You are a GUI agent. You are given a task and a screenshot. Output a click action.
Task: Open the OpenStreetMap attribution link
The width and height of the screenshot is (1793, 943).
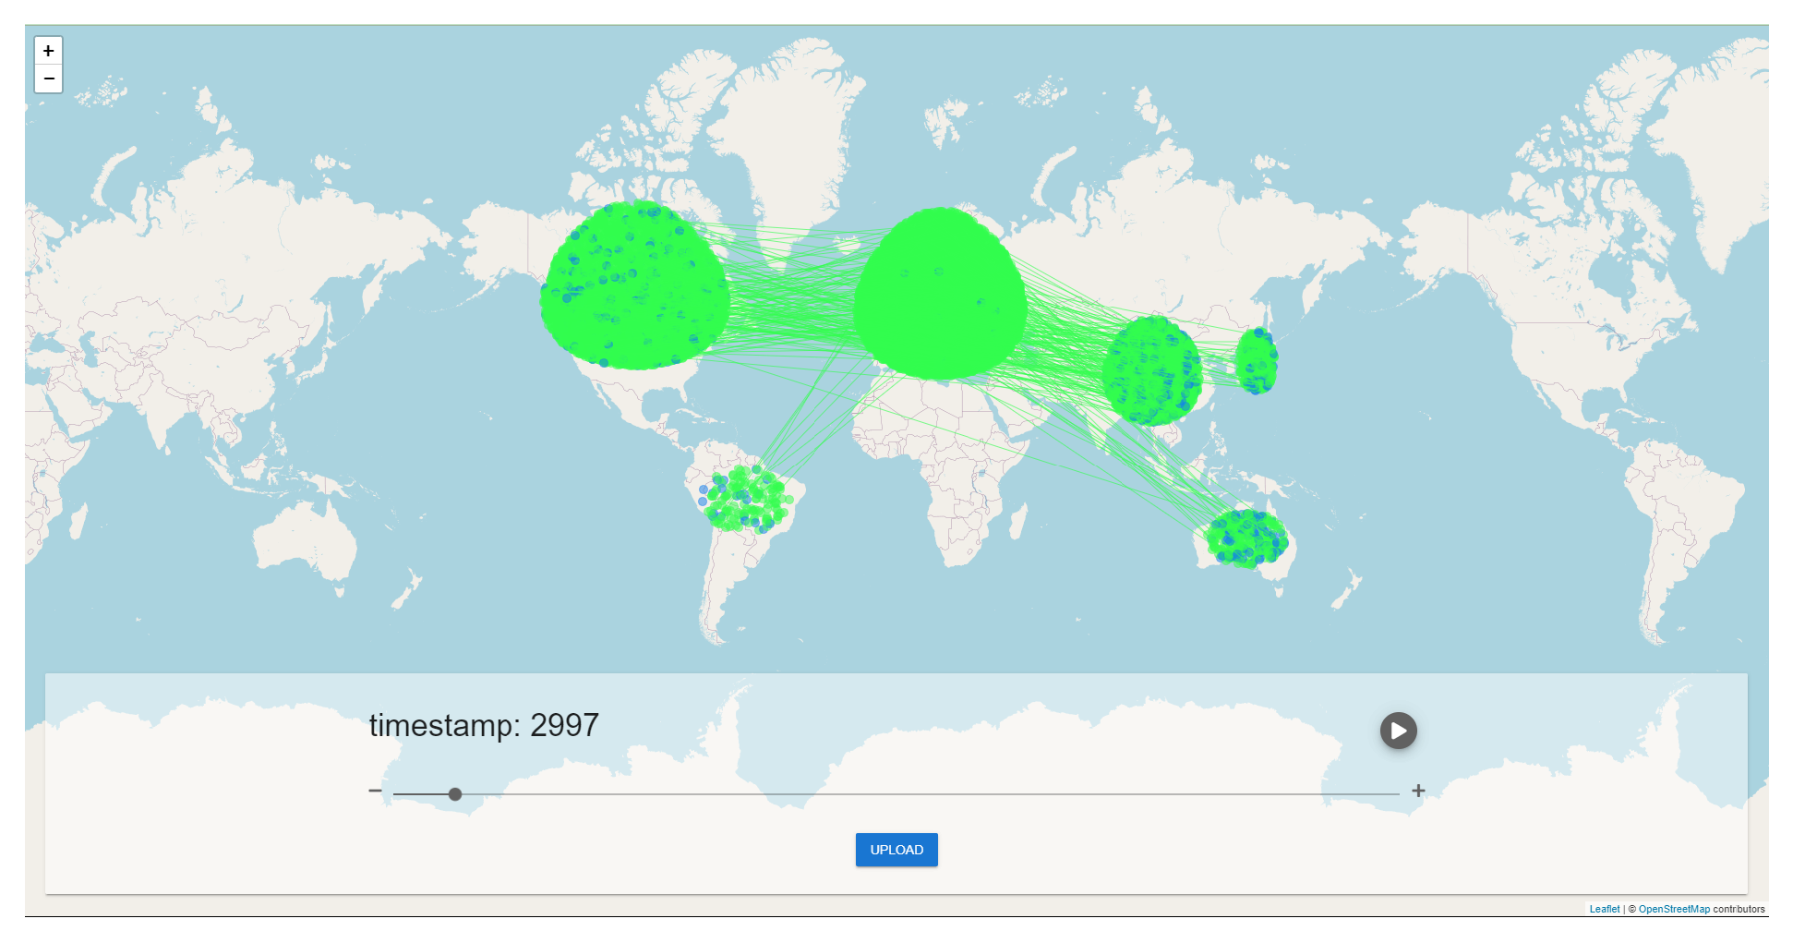point(1673,909)
